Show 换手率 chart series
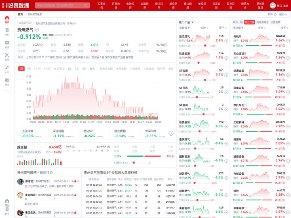This screenshot has width=291, height=218. 161,69
